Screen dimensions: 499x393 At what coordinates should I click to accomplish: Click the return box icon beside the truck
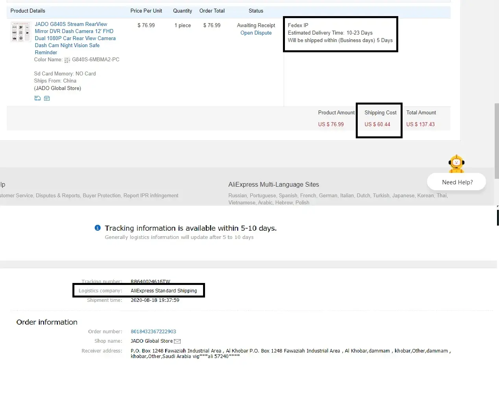click(47, 98)
